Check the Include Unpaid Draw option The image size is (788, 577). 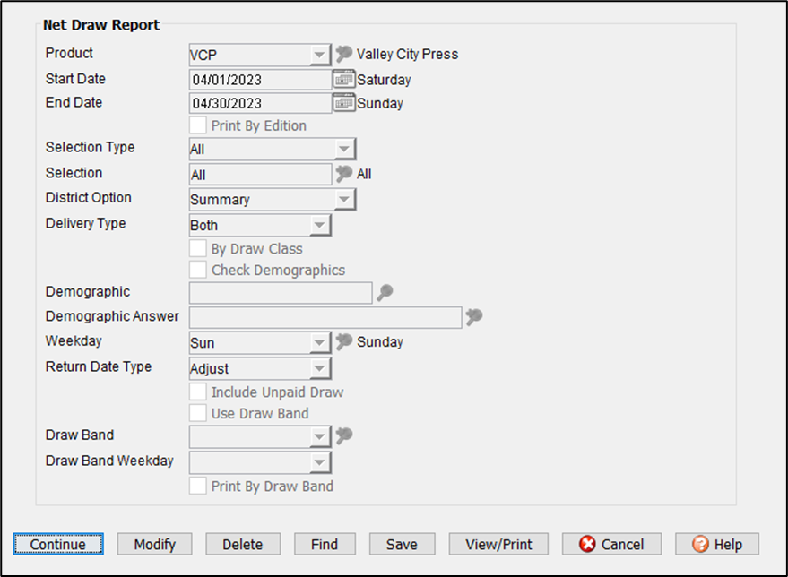[x=198, y=392]
